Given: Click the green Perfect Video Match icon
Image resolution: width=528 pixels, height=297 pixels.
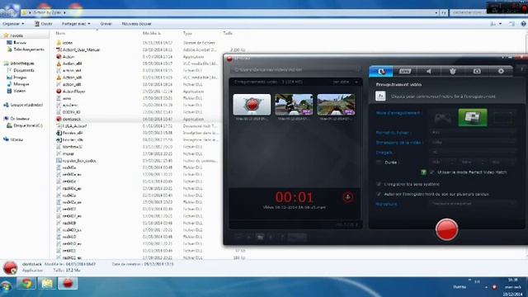Looking at the screenshot, I should (x=423, y=172).
